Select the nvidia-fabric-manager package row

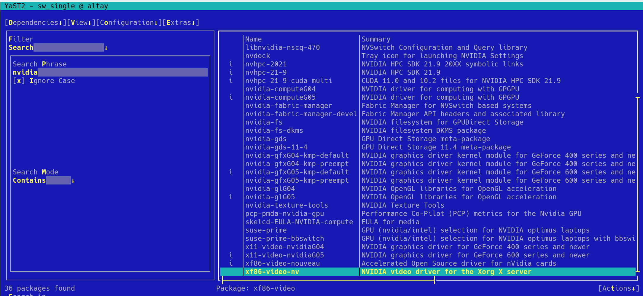pyautogui.click(x=428, y=106)
